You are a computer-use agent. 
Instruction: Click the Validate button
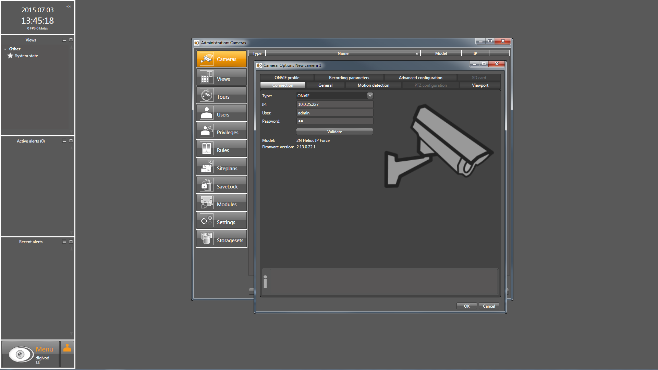[x=334, y=132]
